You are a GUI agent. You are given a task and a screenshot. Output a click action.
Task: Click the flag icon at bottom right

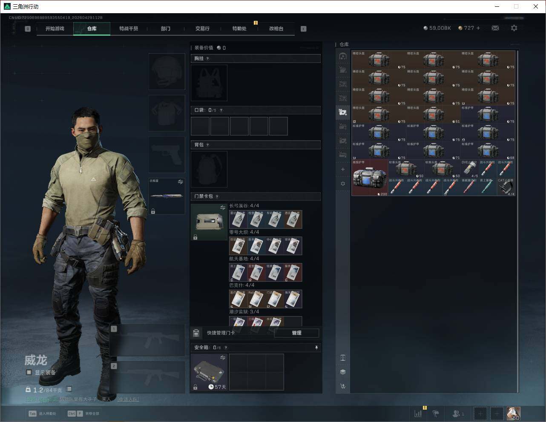(x=436, y=413)
